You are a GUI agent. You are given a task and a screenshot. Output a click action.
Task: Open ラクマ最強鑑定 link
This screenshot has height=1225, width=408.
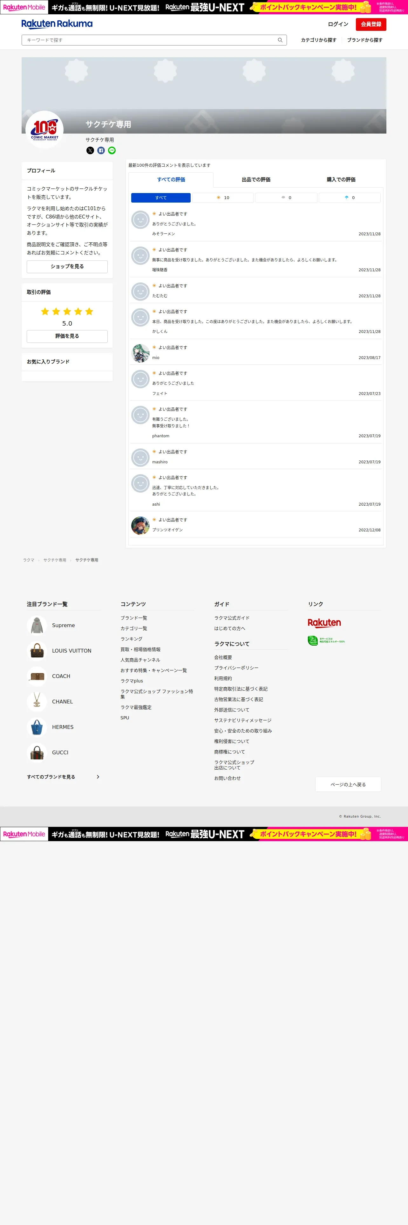coord(136,708)
